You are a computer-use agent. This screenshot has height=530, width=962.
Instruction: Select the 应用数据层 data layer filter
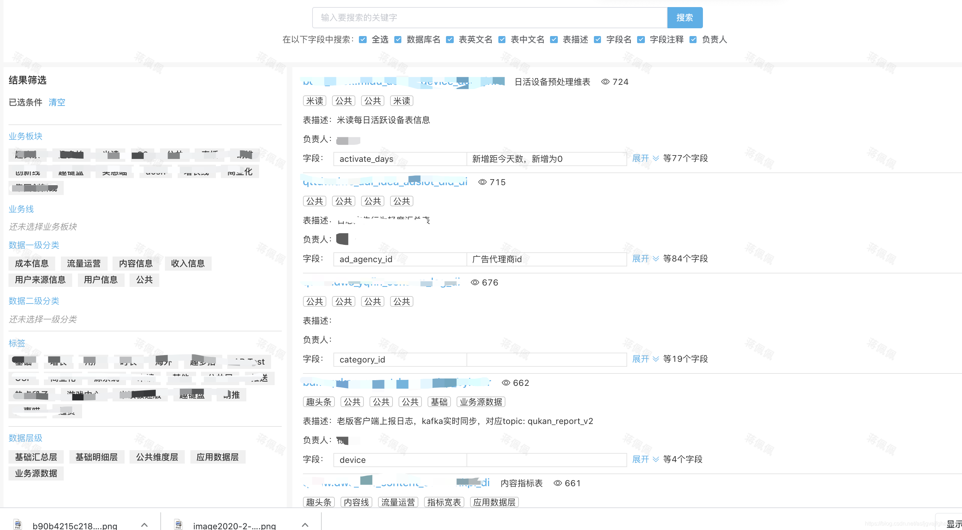pos(217,457)
